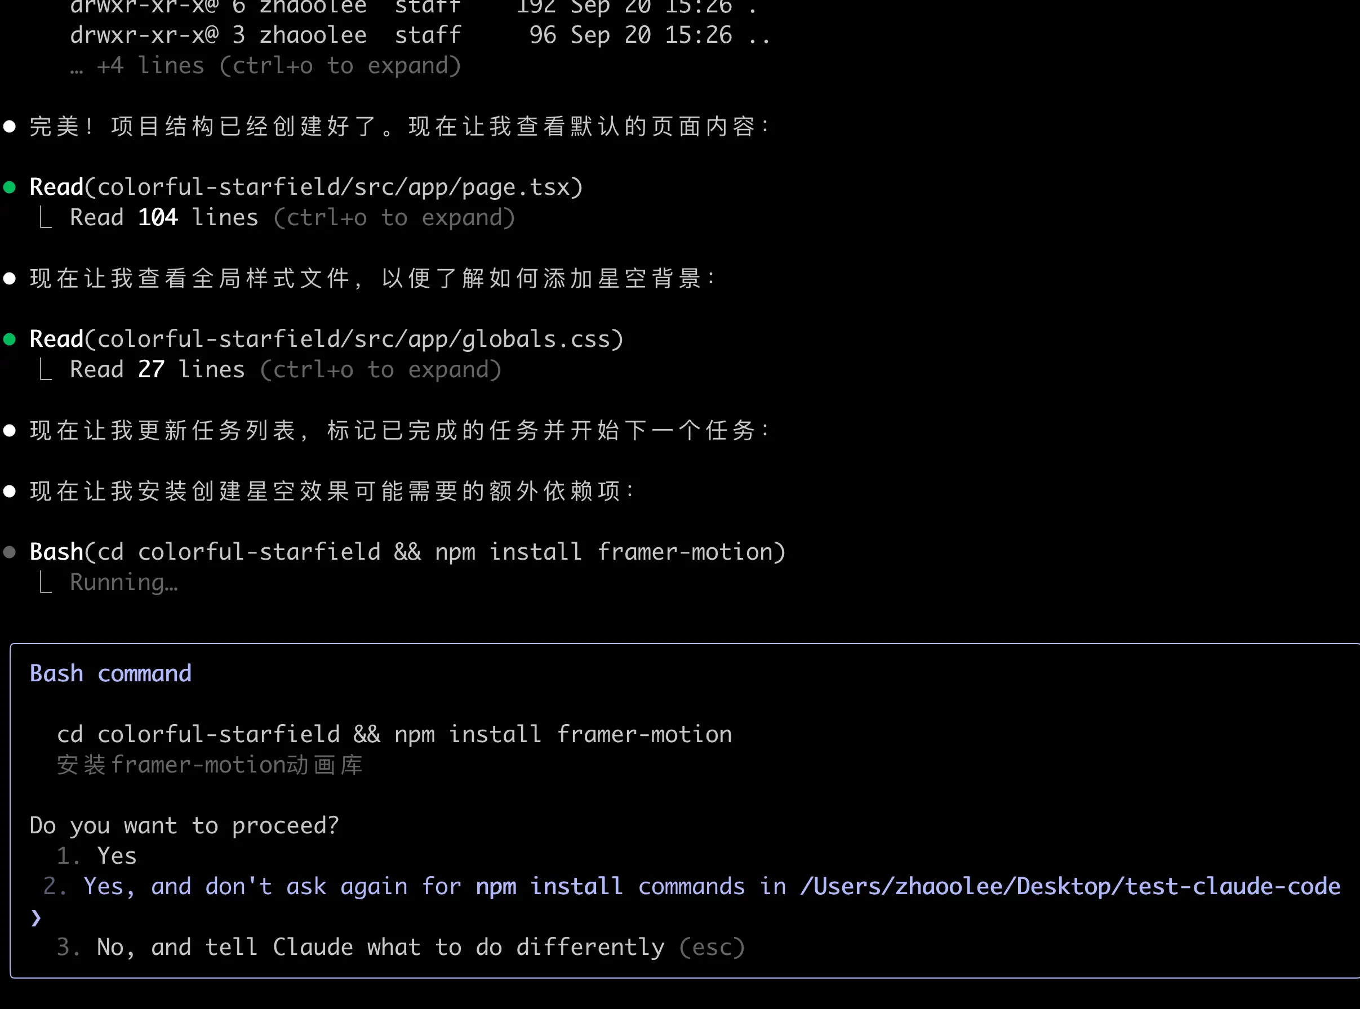Viewport: 1360px width, 1009px height.
Task: Click green status dot beside Read globals.css
Action: pos(10,339)
